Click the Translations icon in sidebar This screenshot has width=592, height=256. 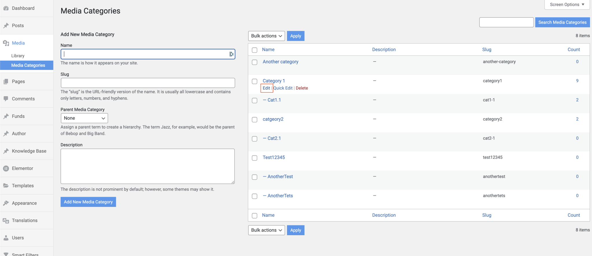6,221
